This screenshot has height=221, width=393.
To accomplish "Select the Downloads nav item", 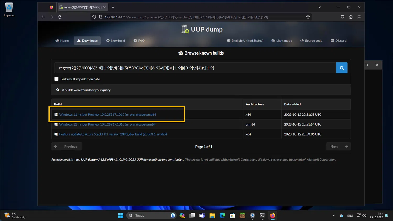I will 87,41.
